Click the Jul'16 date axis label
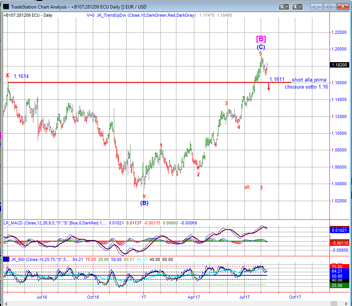This screenshot has height=306, width=352. [42, 297]
